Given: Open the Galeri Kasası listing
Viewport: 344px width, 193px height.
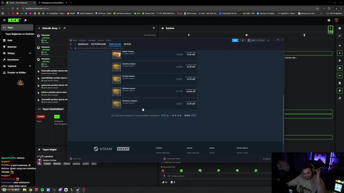Looking at the screenshot, I should point(155,54).
